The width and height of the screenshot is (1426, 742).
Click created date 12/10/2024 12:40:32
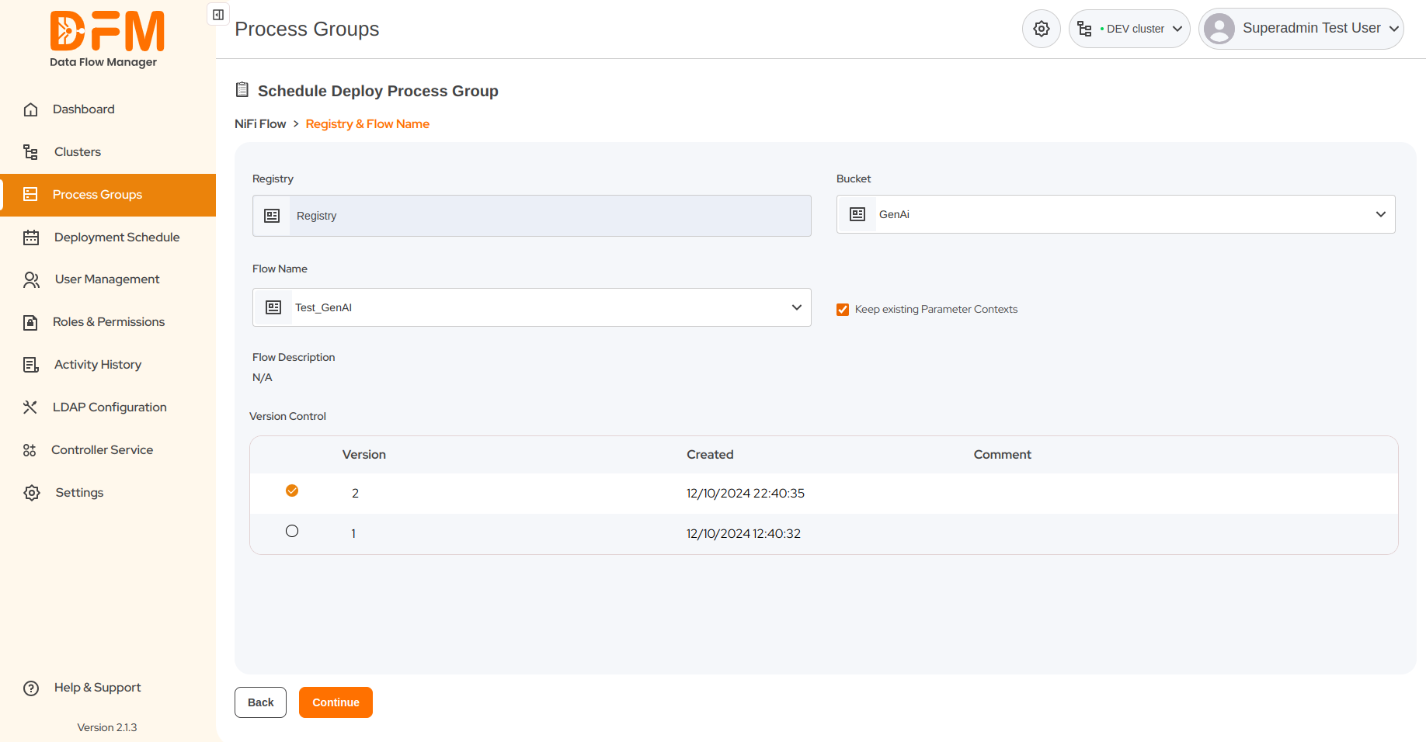[x=743, y=534]
